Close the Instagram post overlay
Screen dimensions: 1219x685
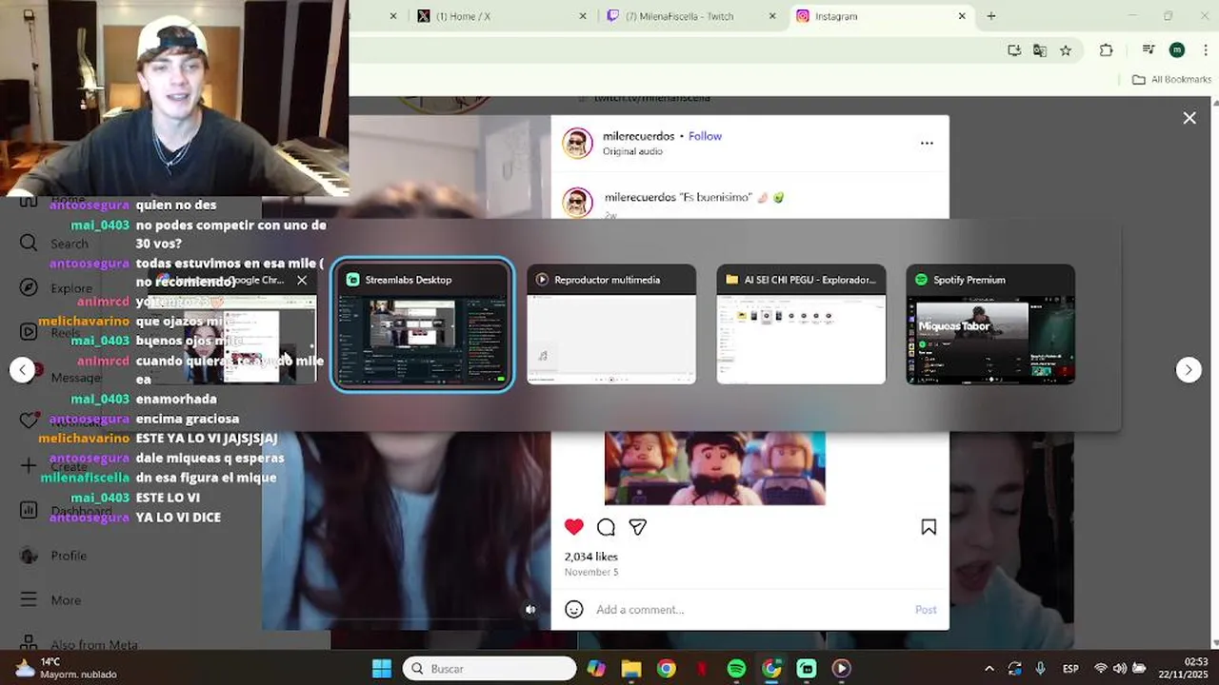click(1189, 118)
